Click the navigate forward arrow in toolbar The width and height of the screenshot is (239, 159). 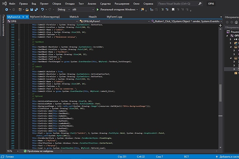[x=13, y=10]
